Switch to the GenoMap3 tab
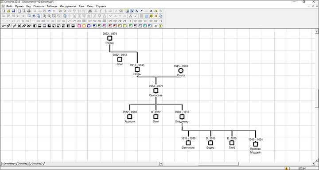The height and width of the screenshot is (170, 319). coord(37,163)
